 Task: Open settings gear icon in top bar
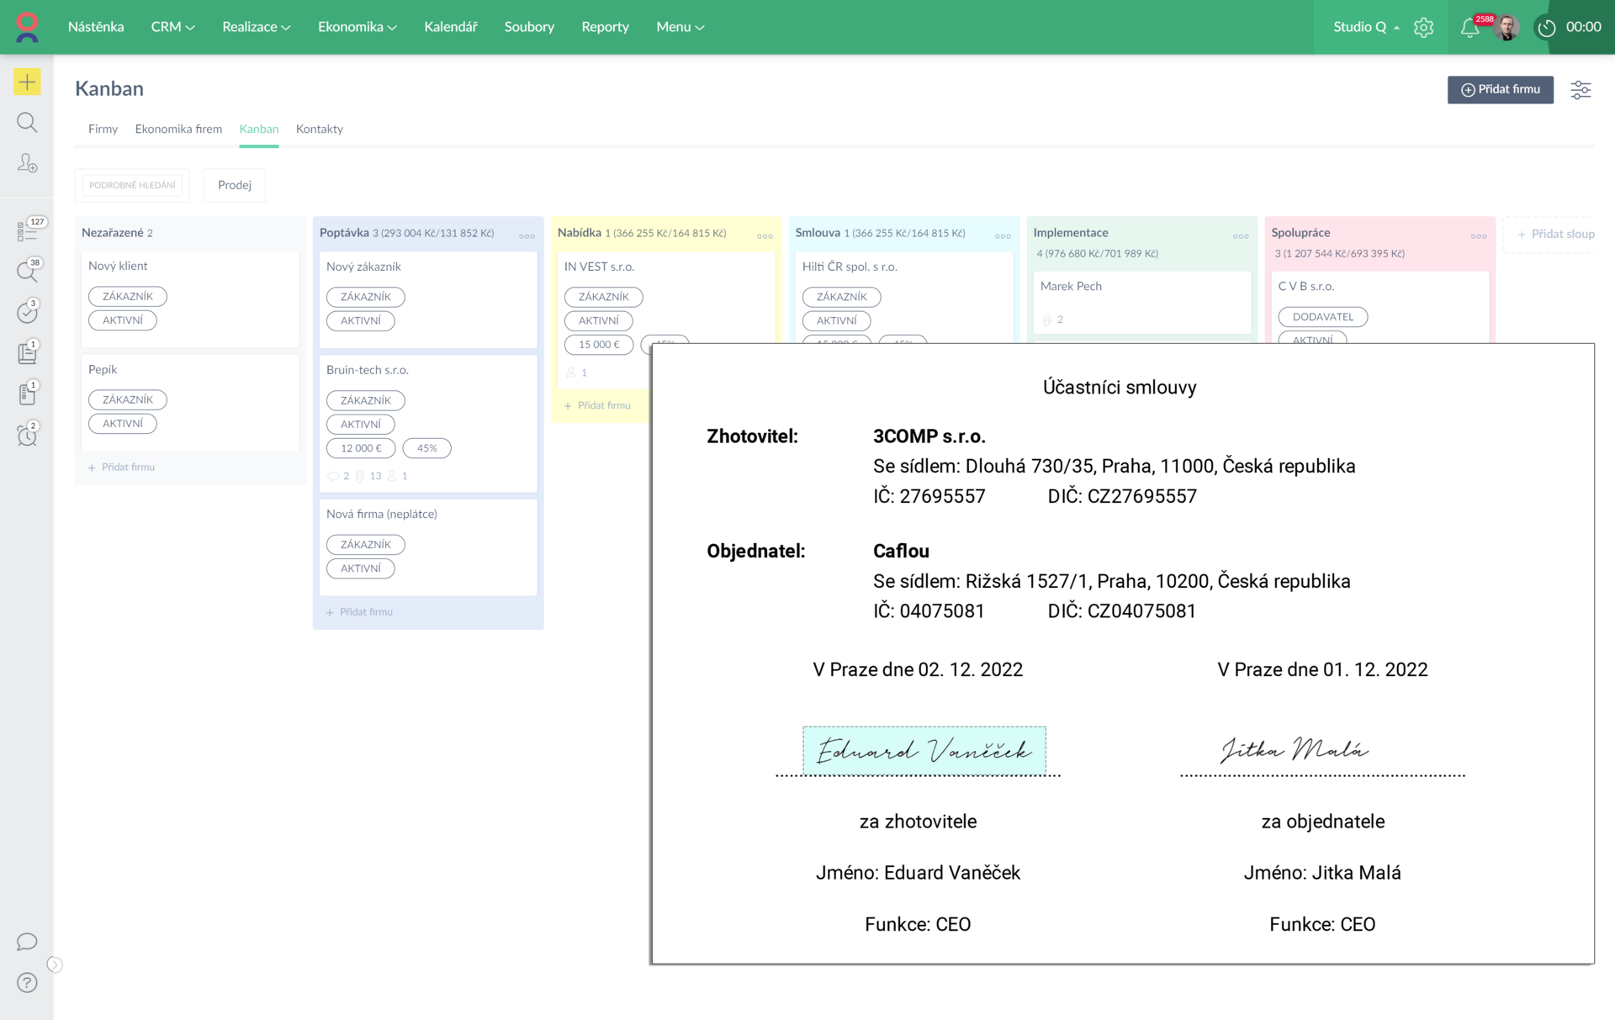click(x=1423, y=28)
